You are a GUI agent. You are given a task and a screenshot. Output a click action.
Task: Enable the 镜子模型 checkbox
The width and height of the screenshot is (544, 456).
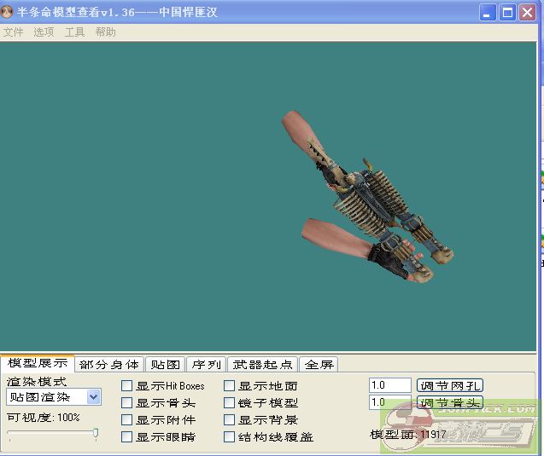[229, 403]
